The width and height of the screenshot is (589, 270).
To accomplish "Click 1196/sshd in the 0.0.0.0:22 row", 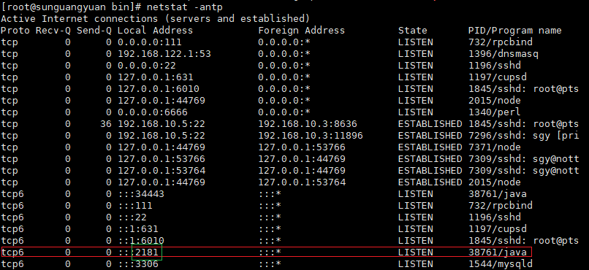I will tap(494, 65).
